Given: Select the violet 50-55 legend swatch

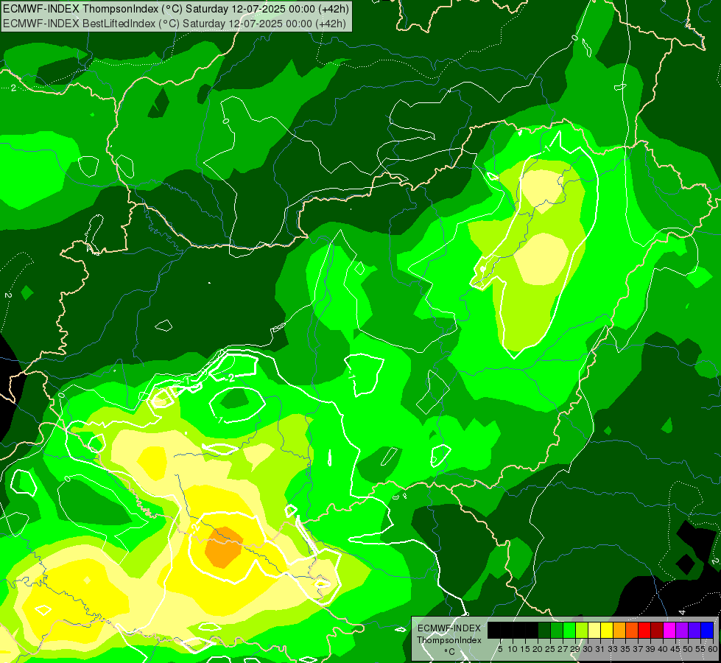Looking at the screenshot, I should click(694, 630).
